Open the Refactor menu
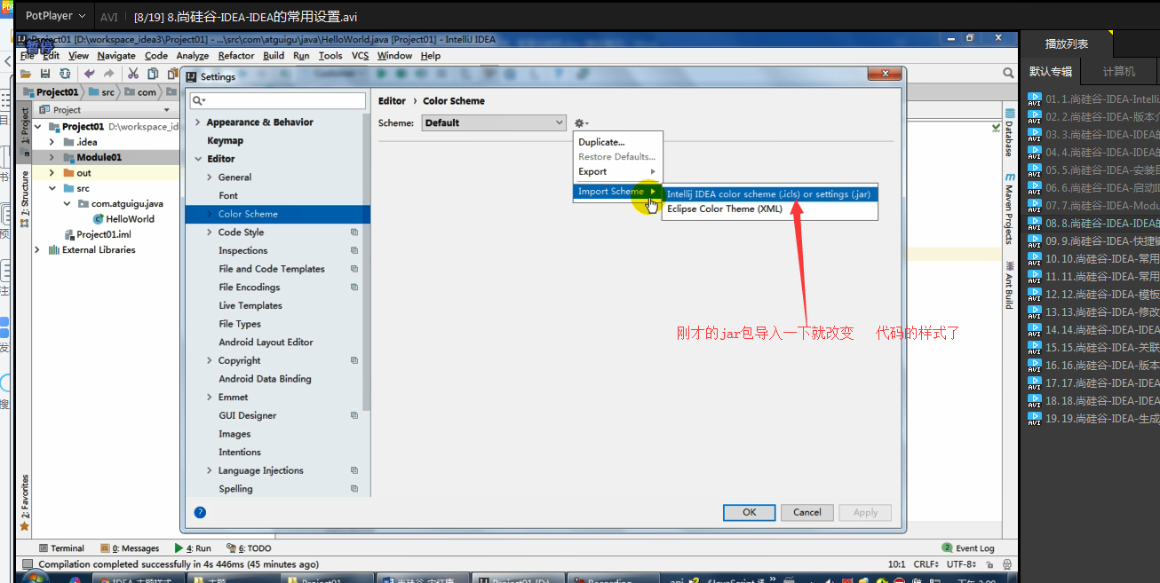Viewport: 1160px width, 583px height. 236,55
